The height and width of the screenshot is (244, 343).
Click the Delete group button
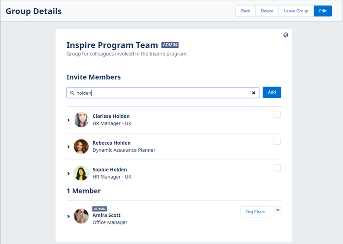tap(267, 11)
